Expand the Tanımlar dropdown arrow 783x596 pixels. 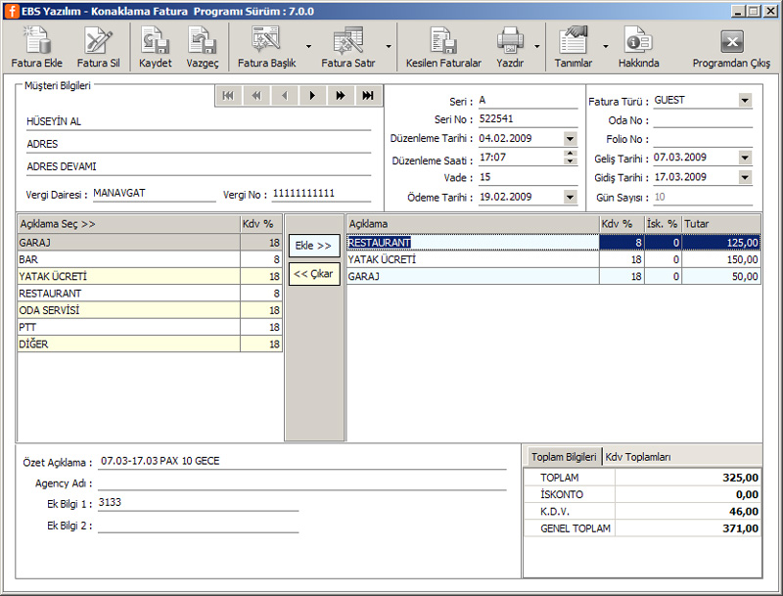606,46
